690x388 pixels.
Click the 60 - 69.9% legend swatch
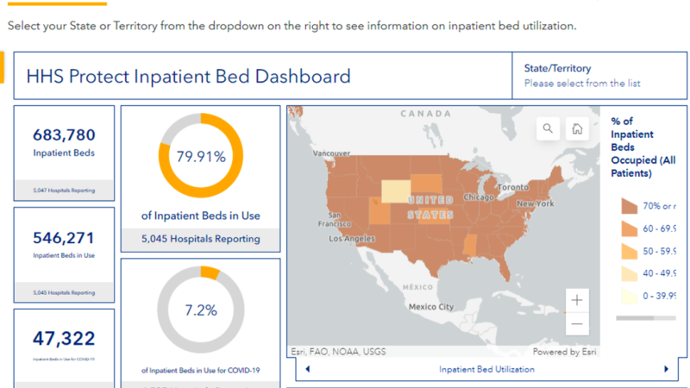[630, 228]
